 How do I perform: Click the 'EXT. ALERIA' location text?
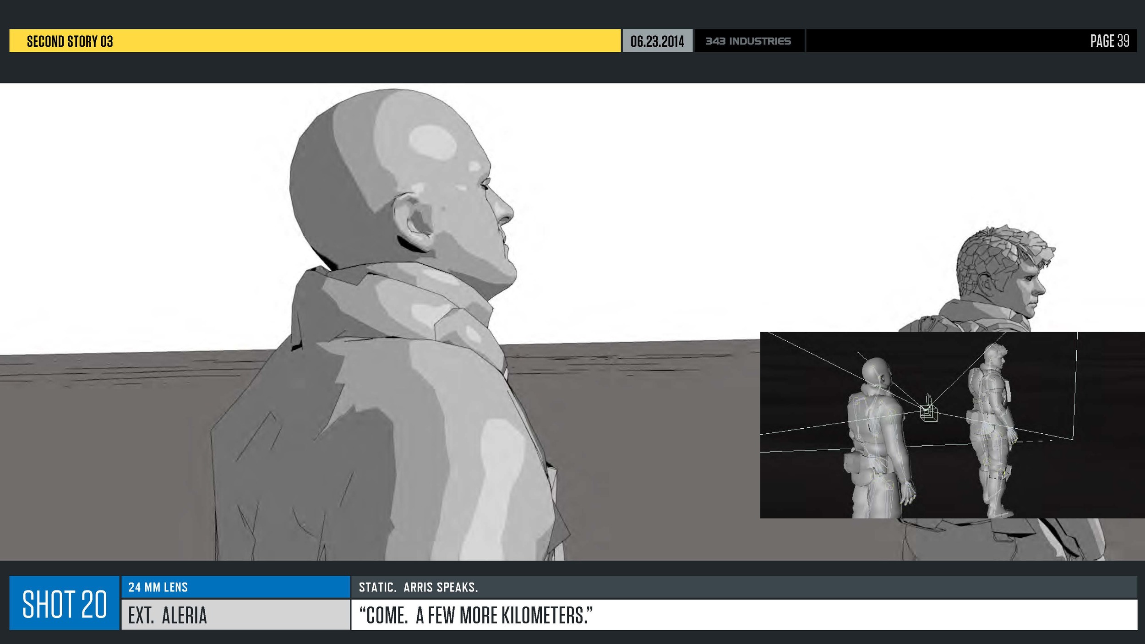(168, 615)
